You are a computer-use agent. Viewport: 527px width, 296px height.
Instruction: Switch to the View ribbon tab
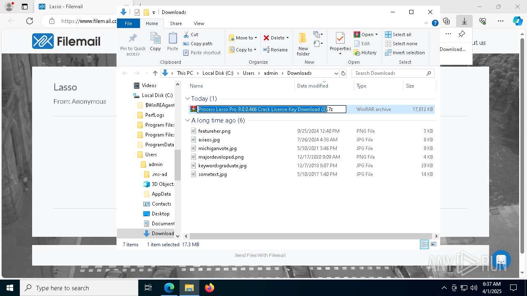click(199, 23)
